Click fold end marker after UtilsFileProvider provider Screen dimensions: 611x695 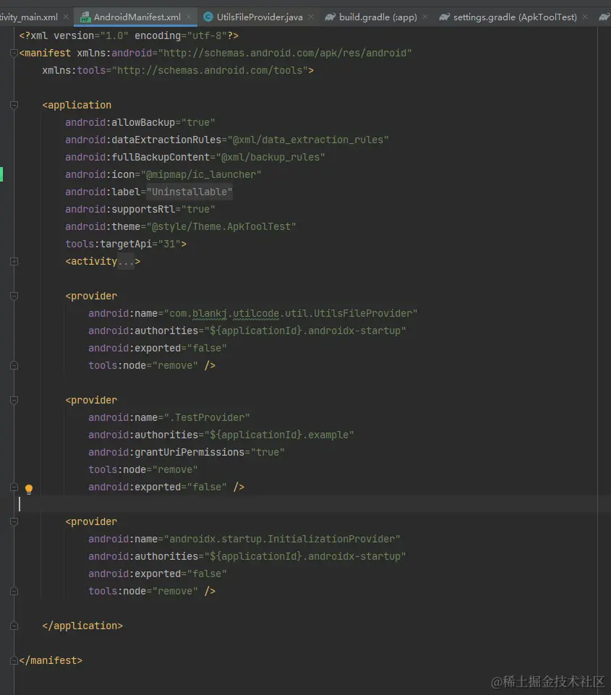14,366
